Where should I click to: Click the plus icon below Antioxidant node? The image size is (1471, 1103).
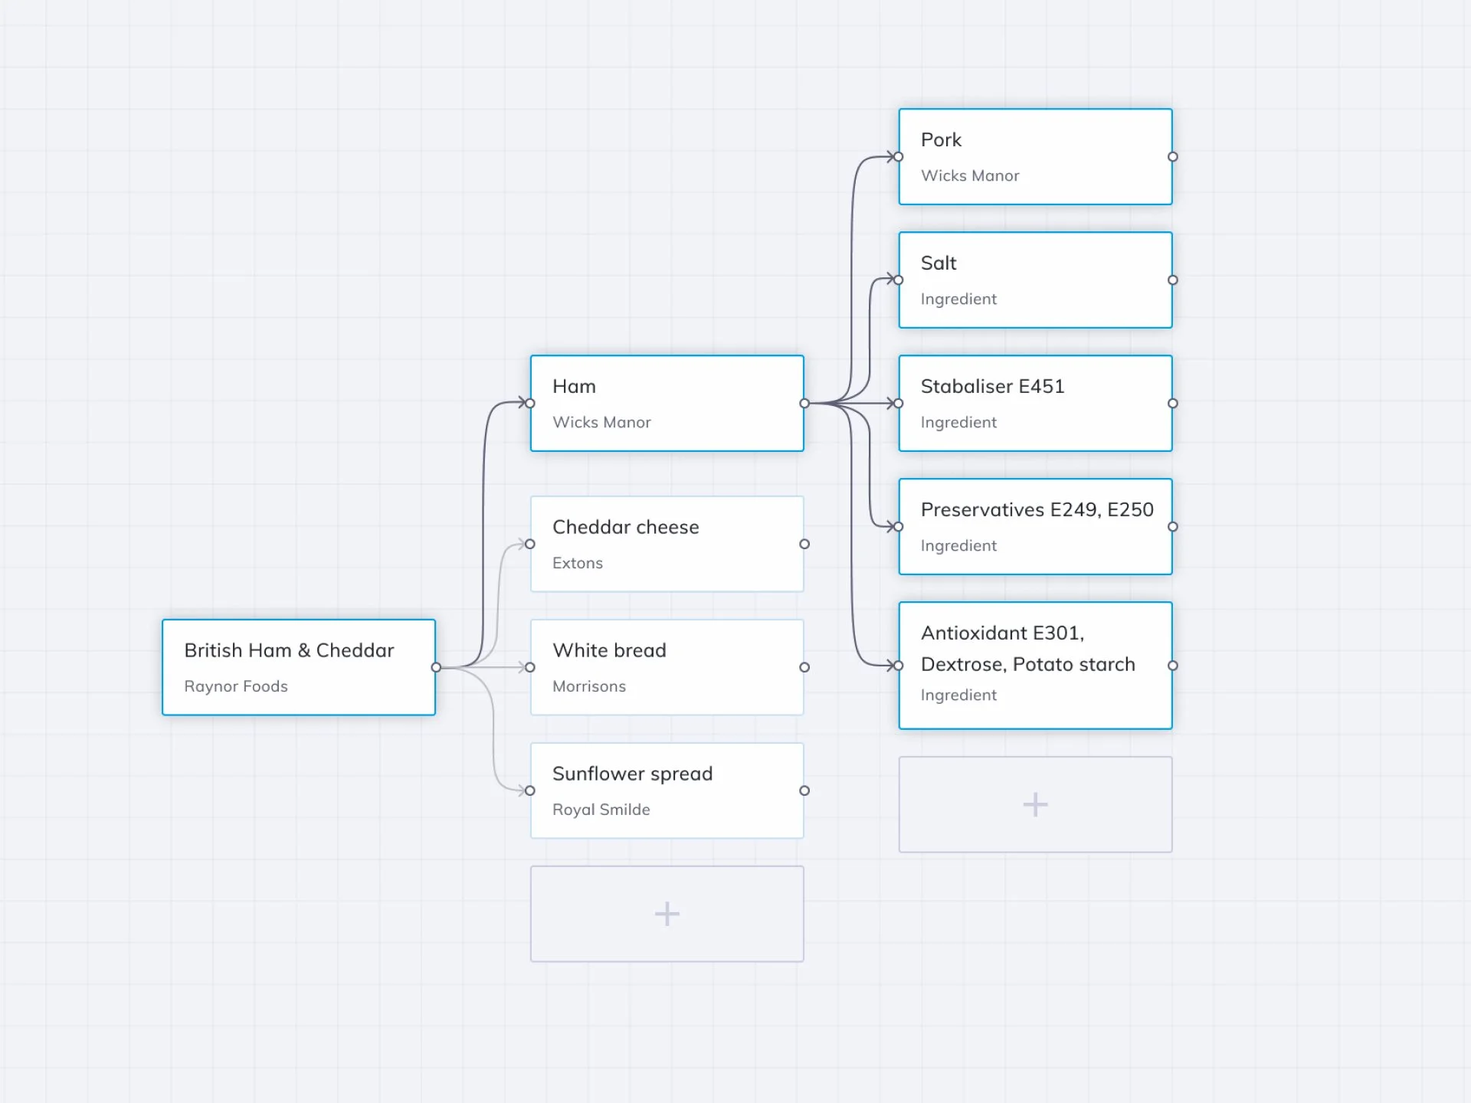click(x=1035, y=804)
